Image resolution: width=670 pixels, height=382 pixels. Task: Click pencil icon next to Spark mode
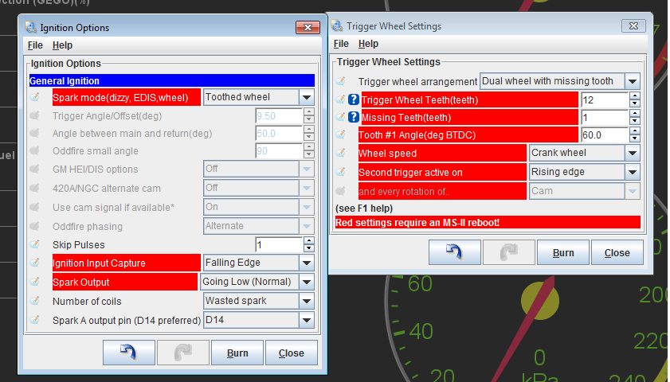(35, 97)
